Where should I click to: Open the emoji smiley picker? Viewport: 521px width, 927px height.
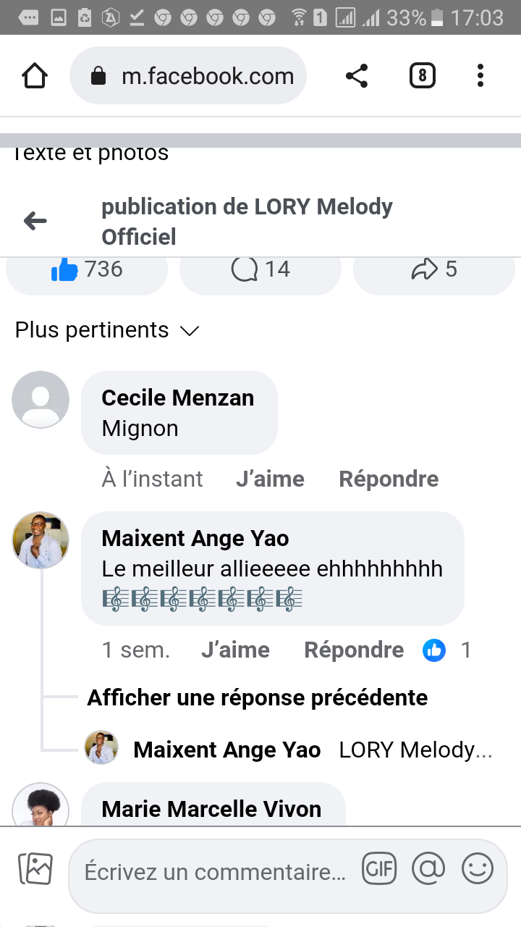click(478, 869)
